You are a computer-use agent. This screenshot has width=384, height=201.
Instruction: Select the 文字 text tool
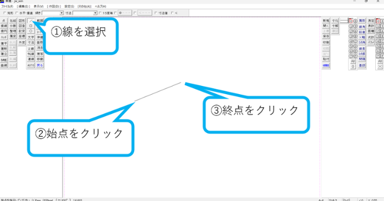click(31, 37)
